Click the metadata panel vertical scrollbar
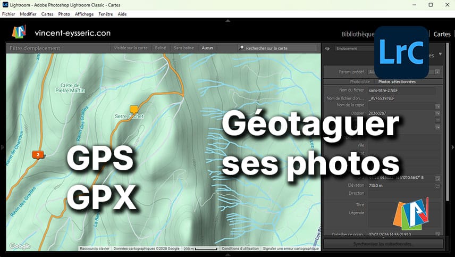 pos(448,122)
